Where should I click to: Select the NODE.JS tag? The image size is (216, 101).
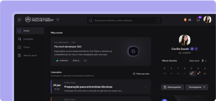(x=76, y=61)
